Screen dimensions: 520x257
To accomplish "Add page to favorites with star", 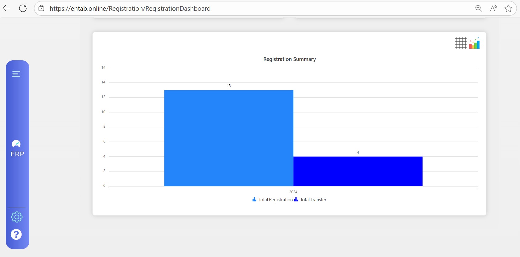I will coord(508,8).
